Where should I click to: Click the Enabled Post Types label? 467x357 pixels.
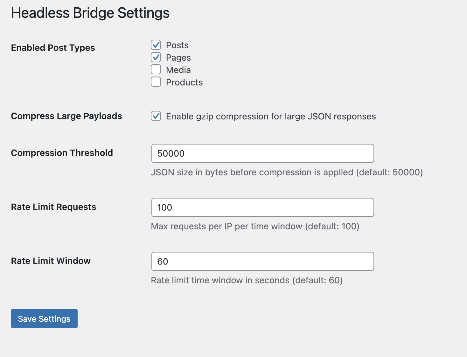coord(53,48)
